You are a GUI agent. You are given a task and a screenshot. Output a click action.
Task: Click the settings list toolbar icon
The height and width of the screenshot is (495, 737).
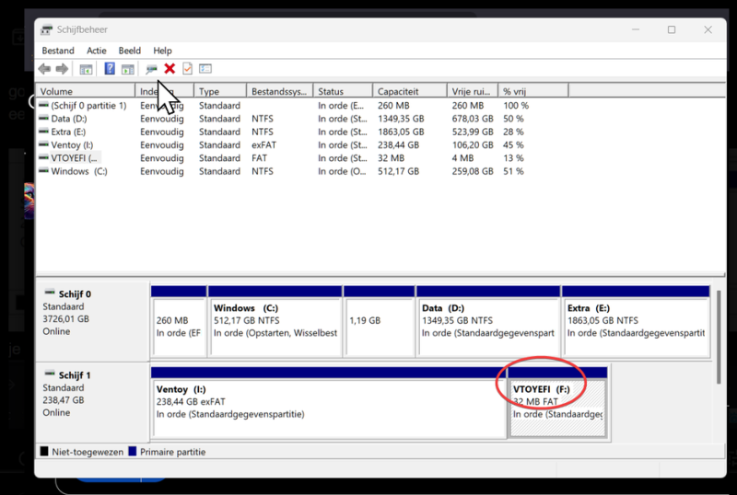205,69
